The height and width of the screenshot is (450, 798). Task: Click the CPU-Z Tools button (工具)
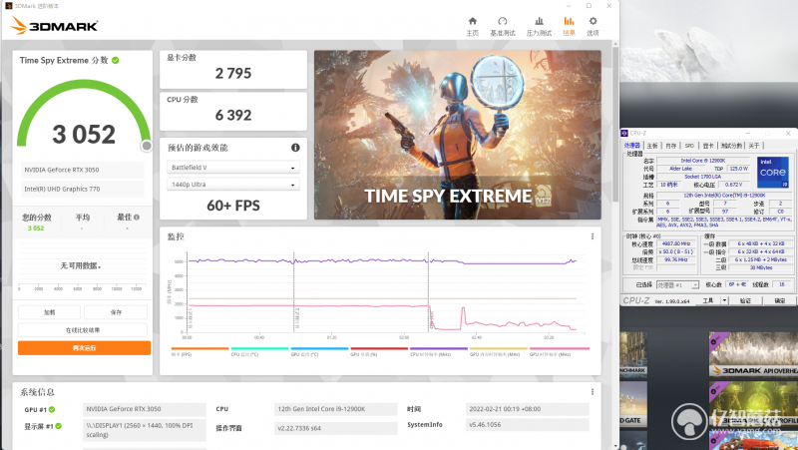tap(708, 301)
